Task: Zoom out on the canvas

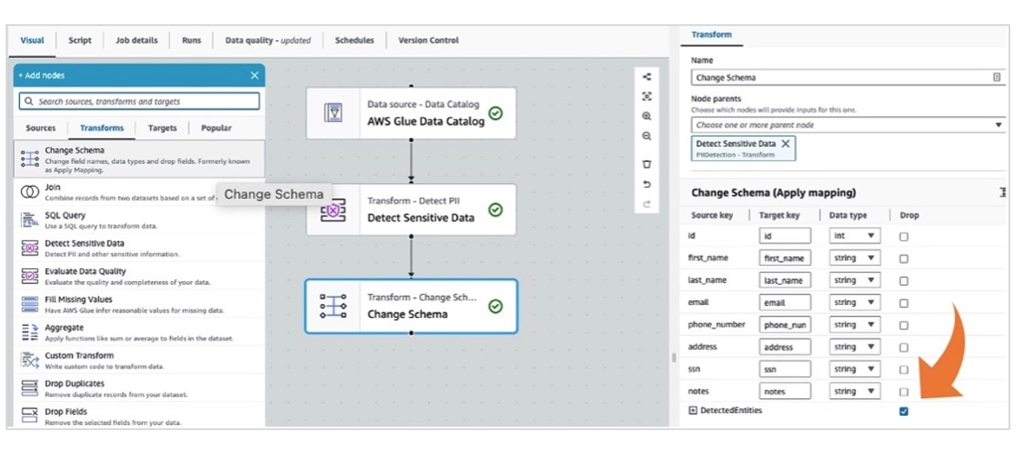Action: pyautogui.click(x=647, y=136)
